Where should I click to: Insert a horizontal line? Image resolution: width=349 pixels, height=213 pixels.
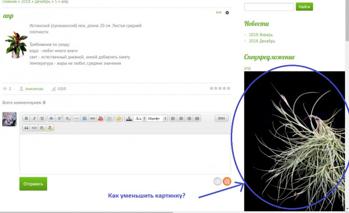(77, 118)
